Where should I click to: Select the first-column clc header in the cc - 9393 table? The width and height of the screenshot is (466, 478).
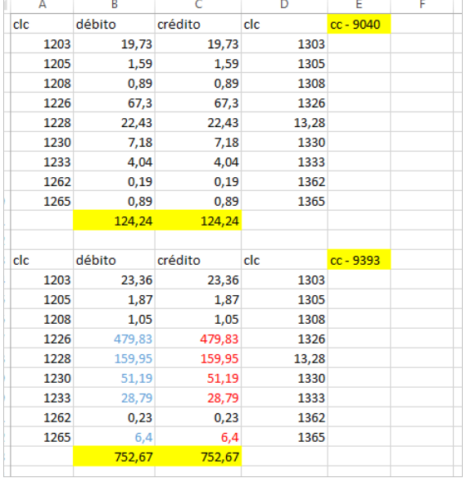pyautogui.click(x=42, y=260)
